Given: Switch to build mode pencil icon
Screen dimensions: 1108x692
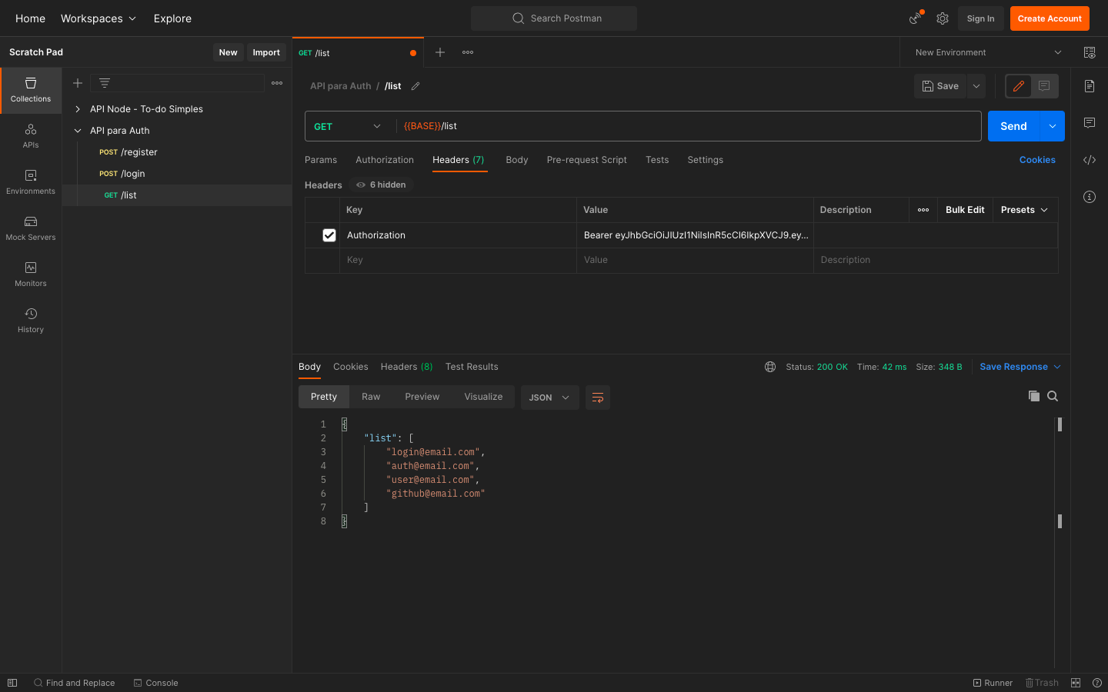Looking at the screenshot, I should click(x=1019, y=86).
